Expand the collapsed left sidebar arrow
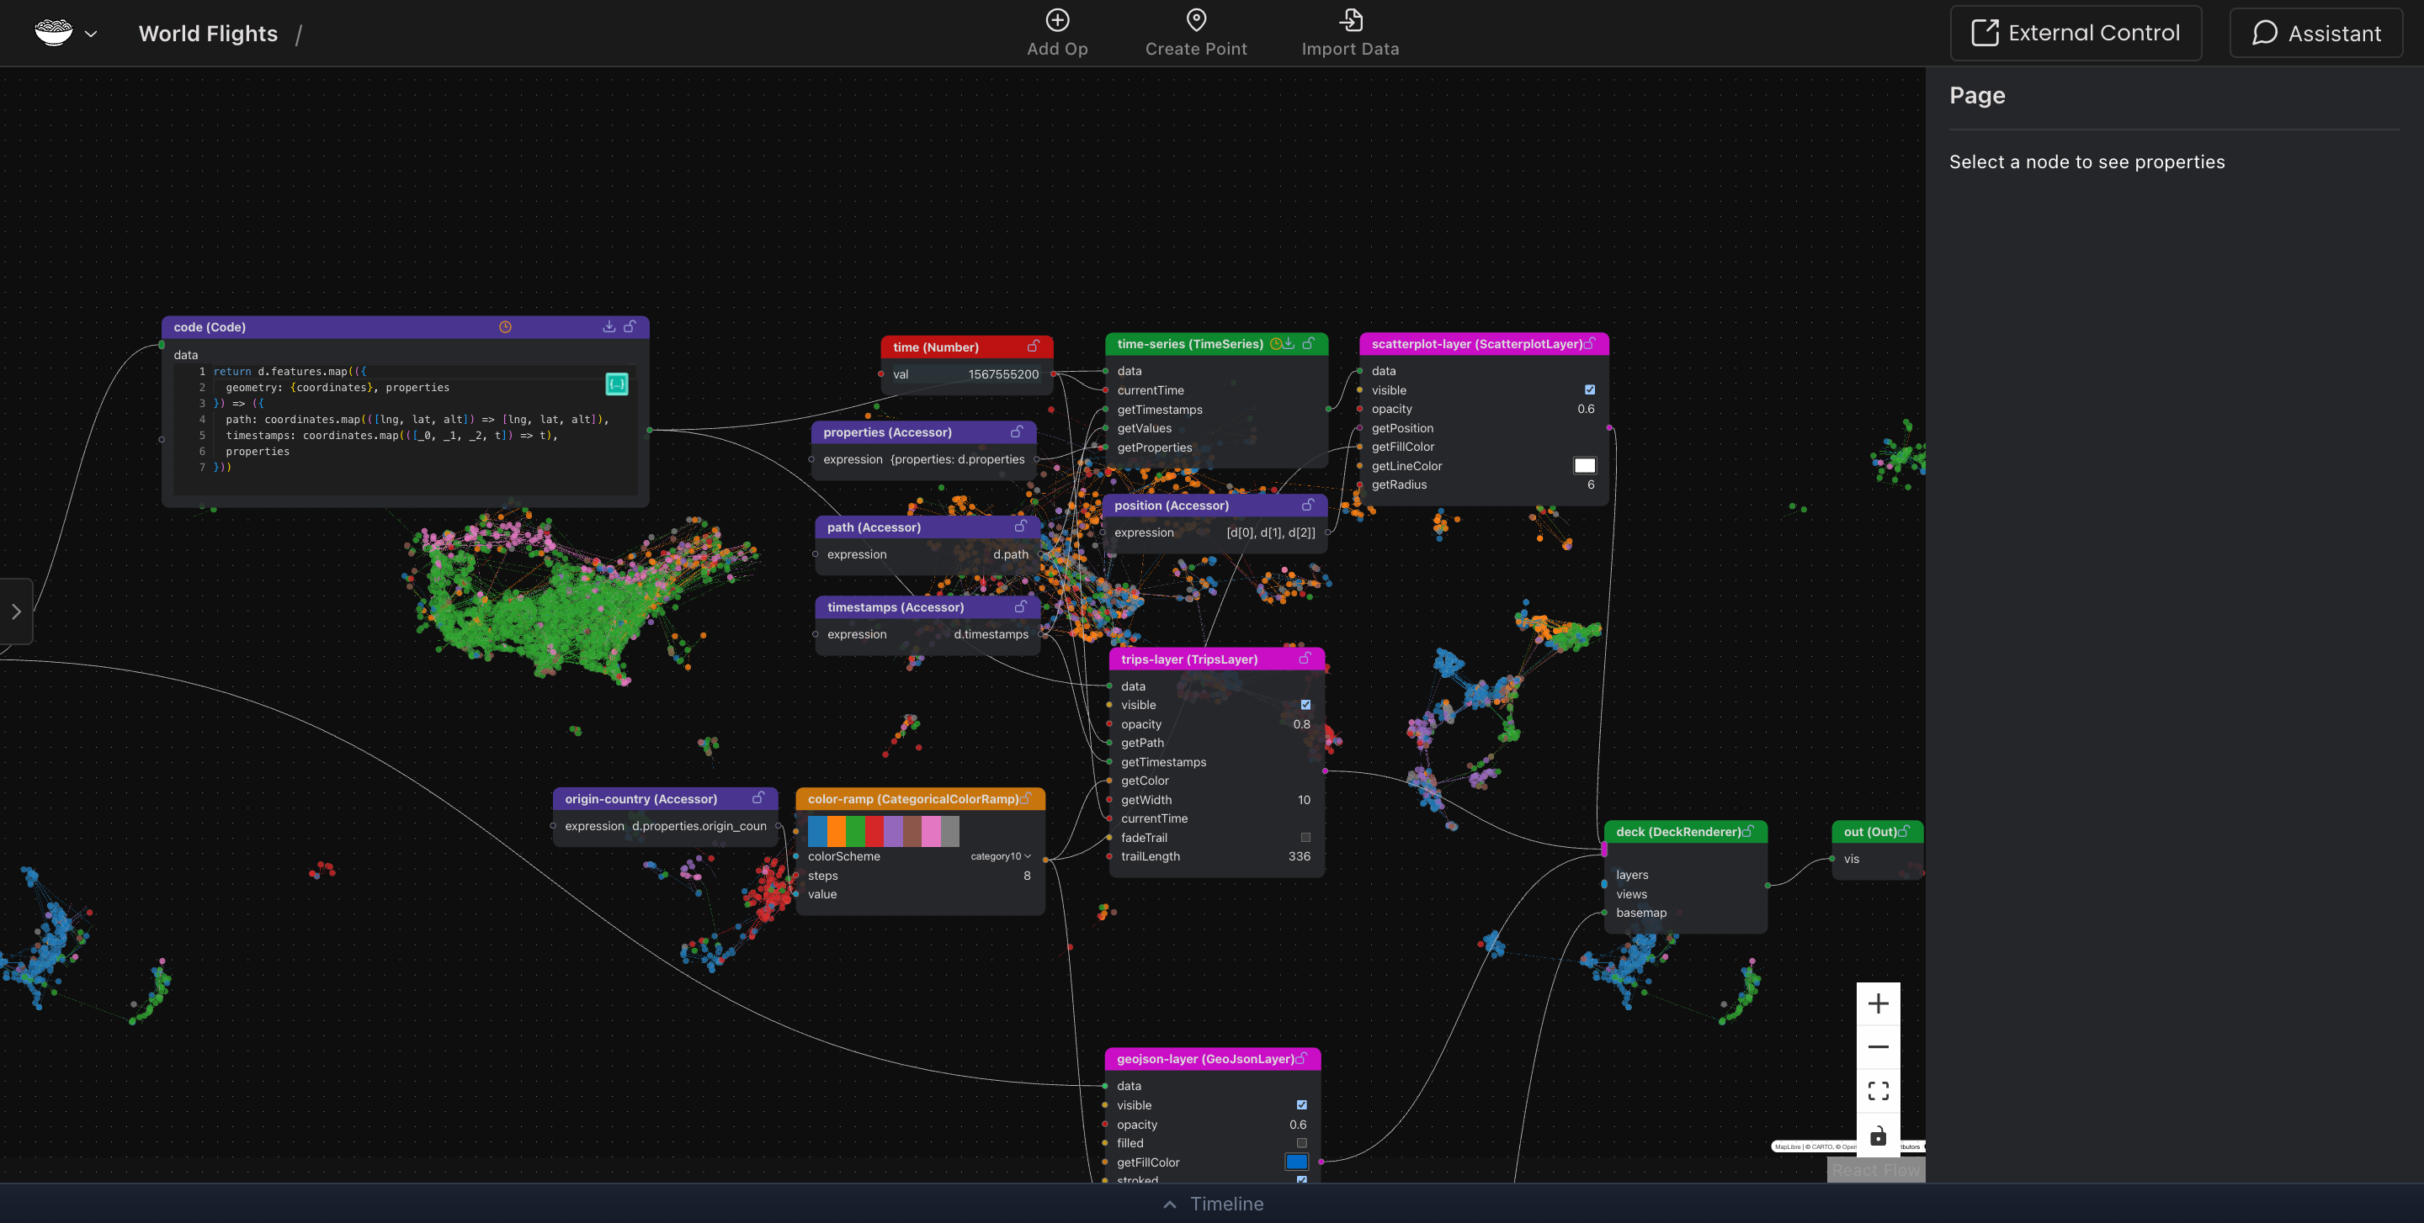Image resolution: width=2424 pixels, height=1223 pixels. click(16, 611)
